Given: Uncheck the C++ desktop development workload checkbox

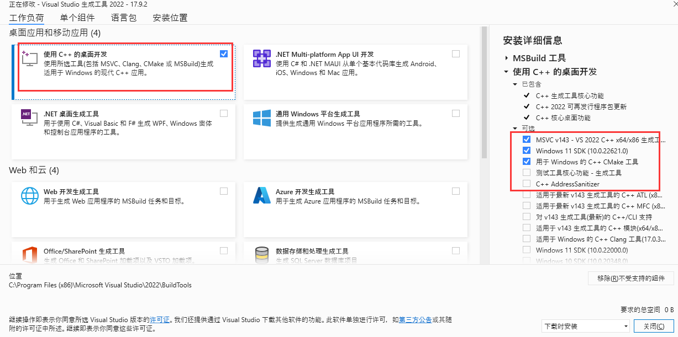Looking at the screenshot, I should [x=223, y=54].
